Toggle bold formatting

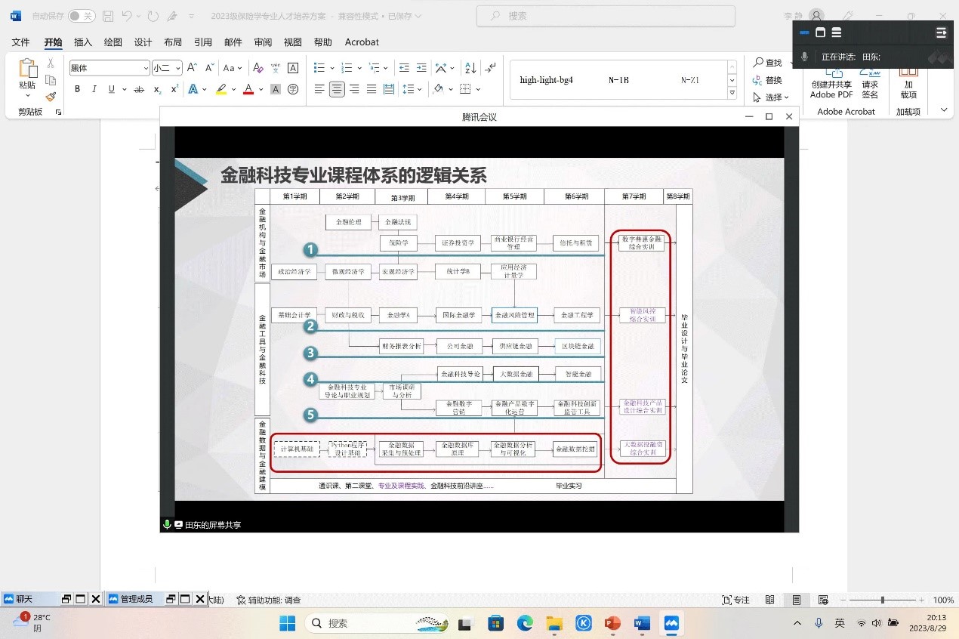tap(77, 89)
